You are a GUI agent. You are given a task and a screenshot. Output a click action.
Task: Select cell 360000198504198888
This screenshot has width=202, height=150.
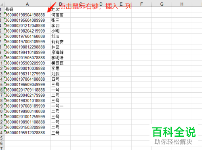click(x=27, y=15)
